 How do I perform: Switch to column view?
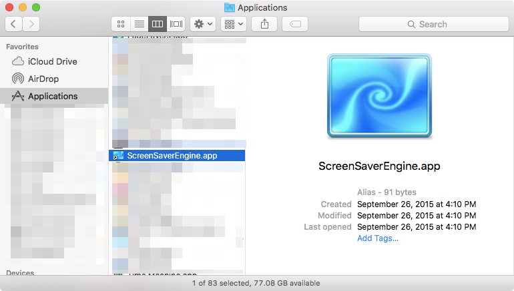[158, 24]
